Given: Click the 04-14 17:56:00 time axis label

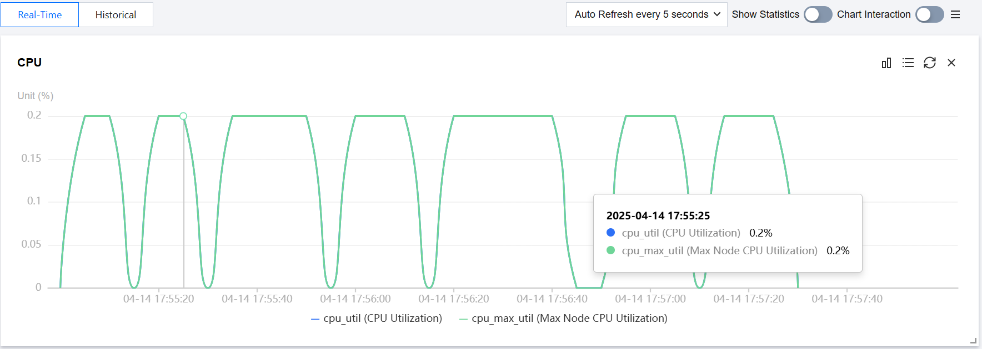Looking at the screenshot, I should 355,299.
